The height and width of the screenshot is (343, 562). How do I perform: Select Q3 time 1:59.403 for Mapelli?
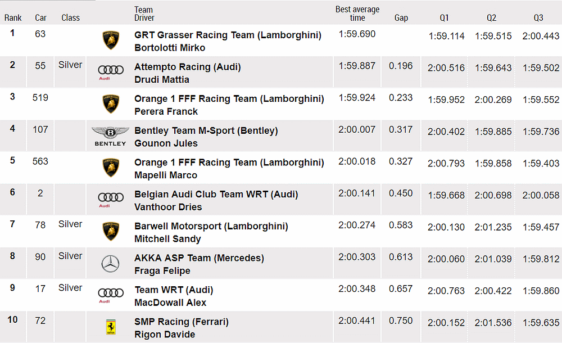[541, 164]
